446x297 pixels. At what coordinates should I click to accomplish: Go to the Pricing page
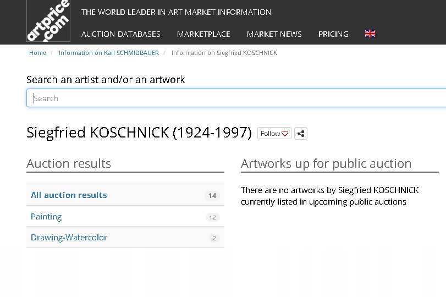[x=333, y=34]
